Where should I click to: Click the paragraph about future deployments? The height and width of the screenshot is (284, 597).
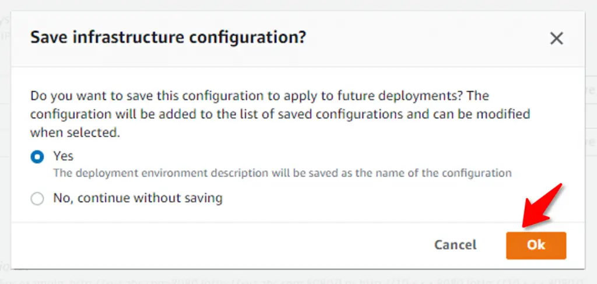click(280, 114)
